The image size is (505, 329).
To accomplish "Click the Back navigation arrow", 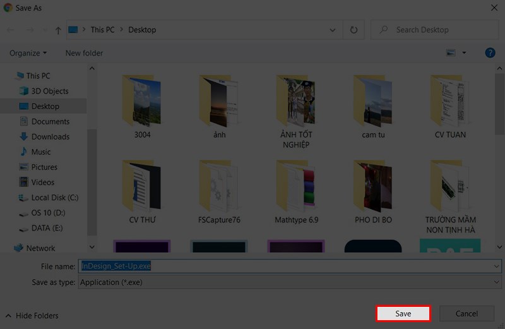I will 11,30.
